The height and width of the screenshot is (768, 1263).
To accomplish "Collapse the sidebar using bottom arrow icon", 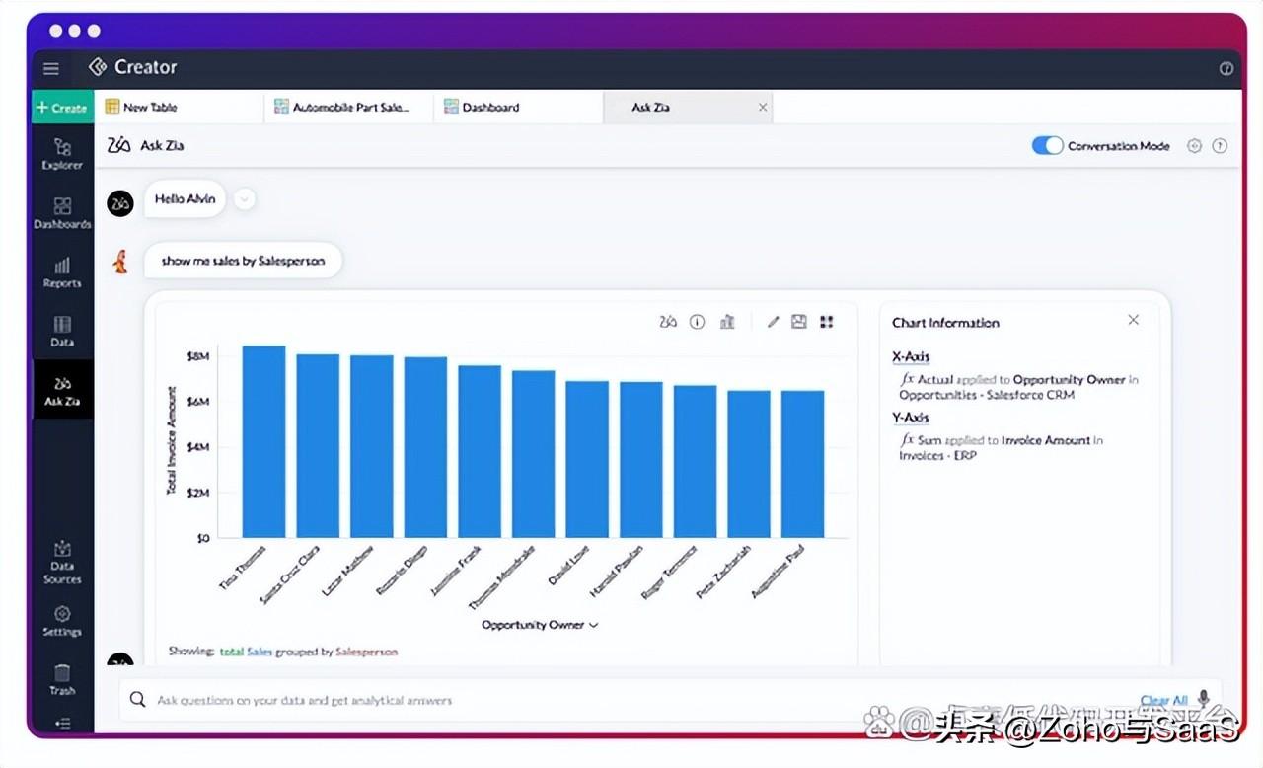I will point(62,724).
